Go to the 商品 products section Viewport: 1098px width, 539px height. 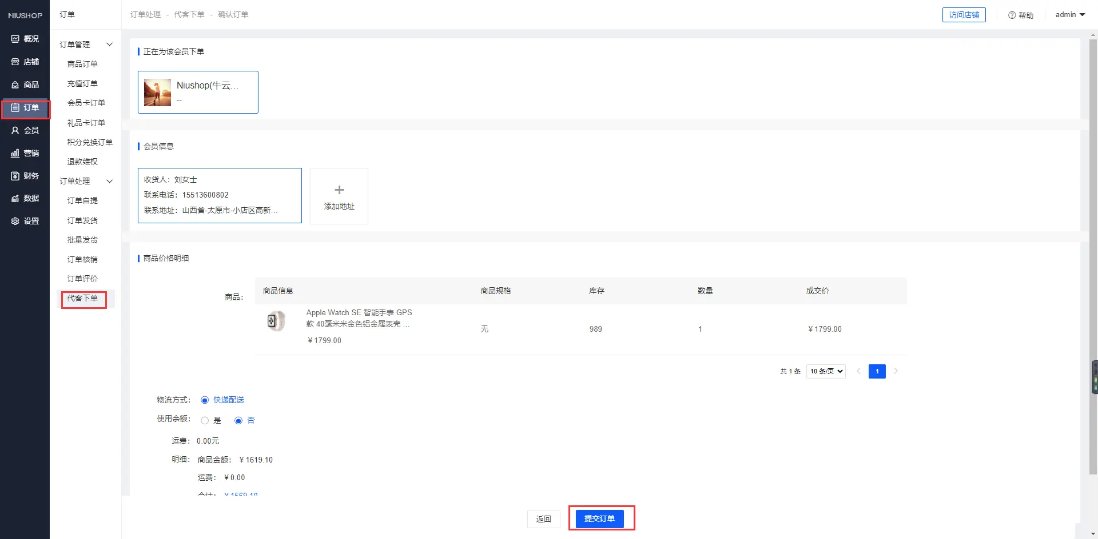(x=25, y=85)
